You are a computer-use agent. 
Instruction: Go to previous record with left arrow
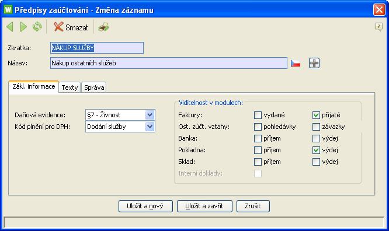[10, 27]
